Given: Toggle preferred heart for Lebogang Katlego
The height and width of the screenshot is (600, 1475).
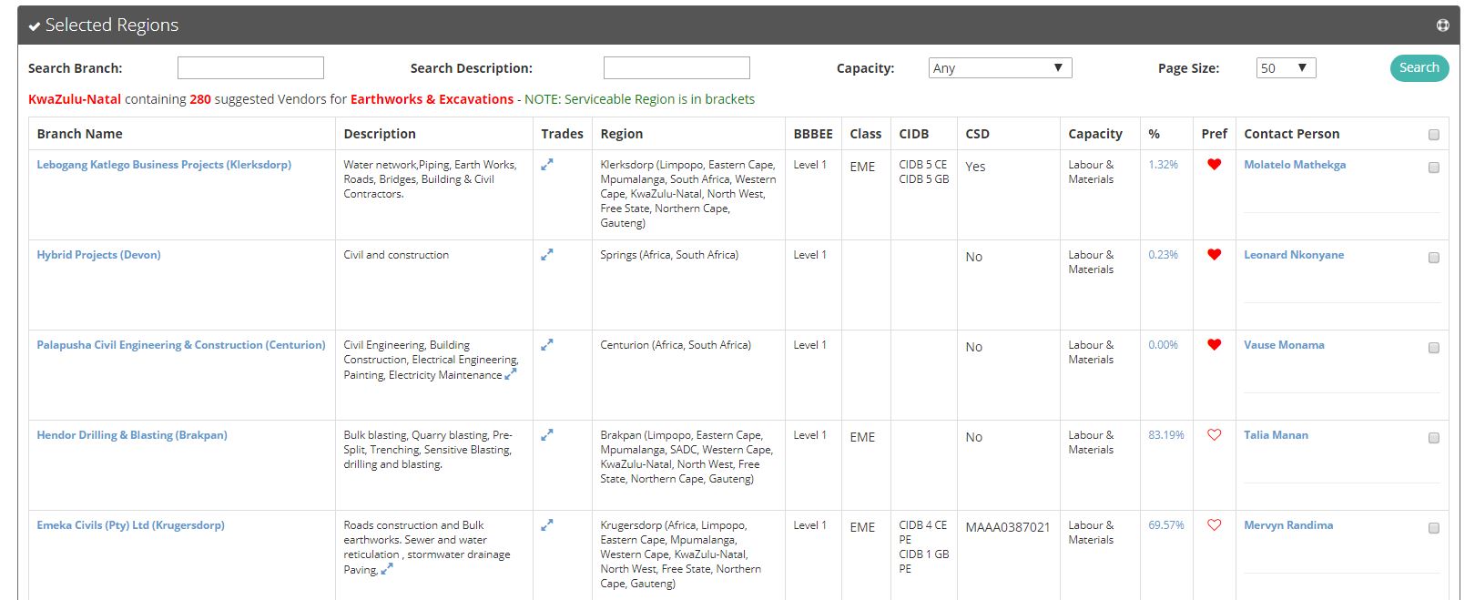Looking at the screenshot, I should pos(1214,165).
